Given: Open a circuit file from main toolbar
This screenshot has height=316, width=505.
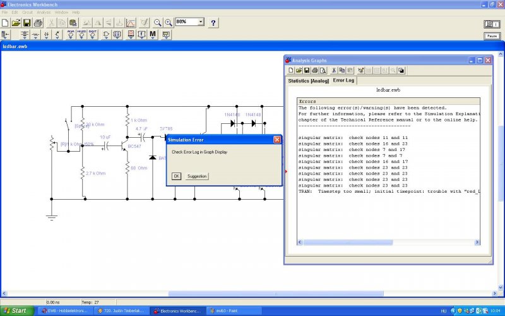Looking at the screenshot, I should pos(16,23).
